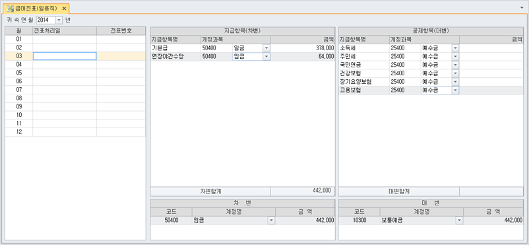
Task: Select month 07 row
Action: 75,90
